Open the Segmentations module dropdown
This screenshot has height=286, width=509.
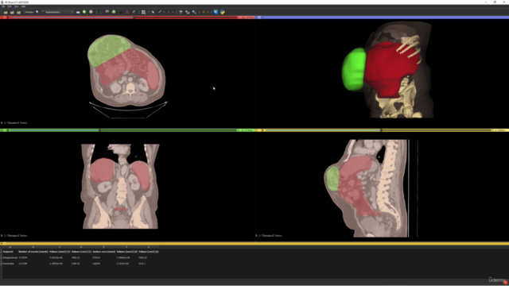pos(57,12)
